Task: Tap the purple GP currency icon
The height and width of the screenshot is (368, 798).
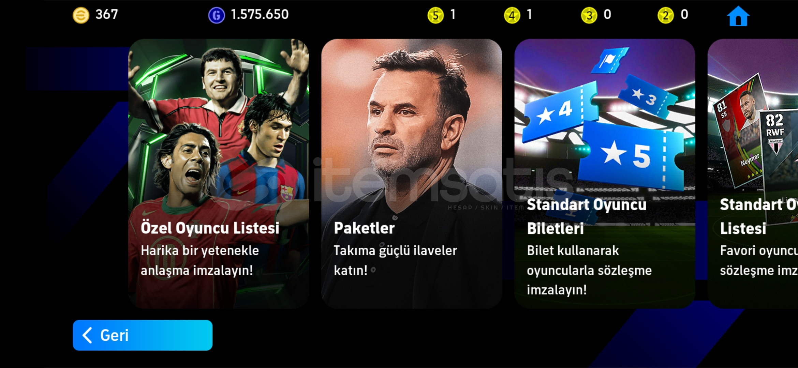Action: pyautogui.click(x=217, y=15)
